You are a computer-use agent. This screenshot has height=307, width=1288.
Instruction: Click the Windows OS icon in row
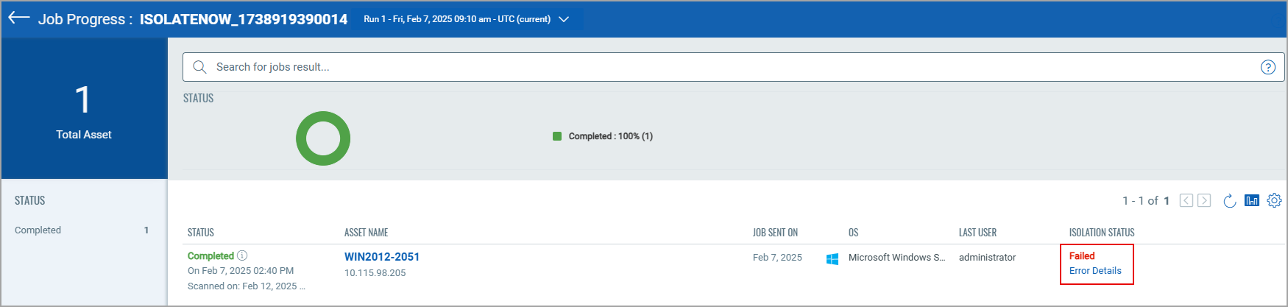(832, 258)
